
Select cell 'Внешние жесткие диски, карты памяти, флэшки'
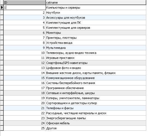96,73
